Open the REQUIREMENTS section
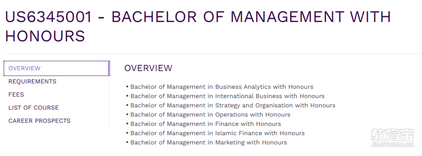Screen dimensions: 422x156 tap(32, 81)
